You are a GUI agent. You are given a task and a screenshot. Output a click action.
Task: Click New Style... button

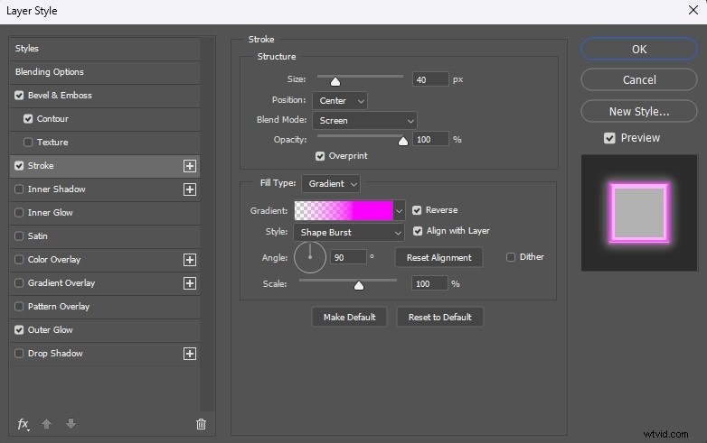[x=639, y=111]
